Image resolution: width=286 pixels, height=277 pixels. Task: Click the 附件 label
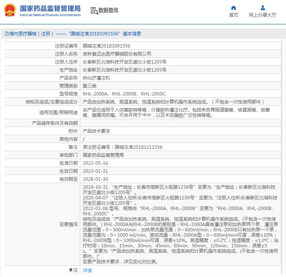73,131
